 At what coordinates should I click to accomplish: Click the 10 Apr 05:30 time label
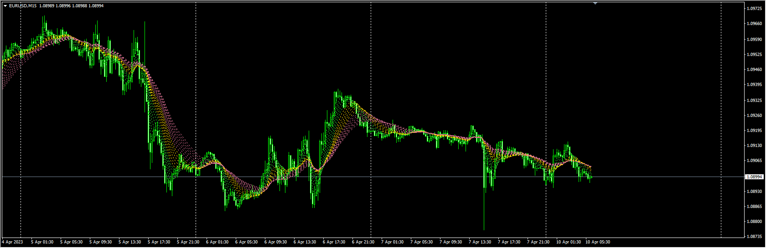(x=598, y=242)
